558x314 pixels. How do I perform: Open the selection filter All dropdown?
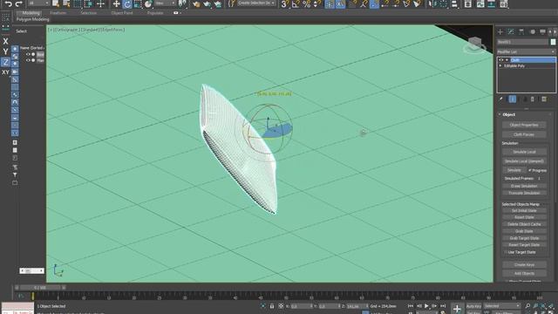pyautogui.click(x=38, y=3)
